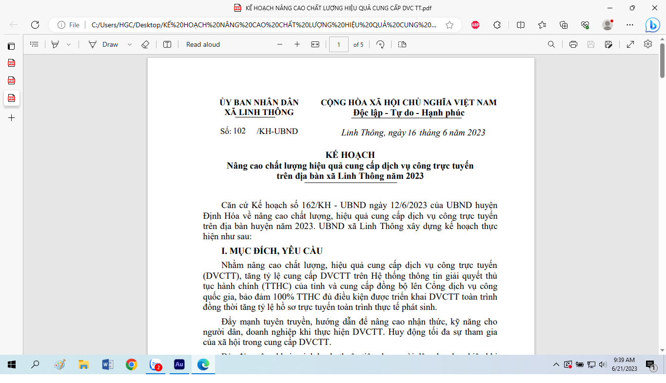Switch to the first PDF vertical tab
The image size is (666, 383).
(11, 63)
